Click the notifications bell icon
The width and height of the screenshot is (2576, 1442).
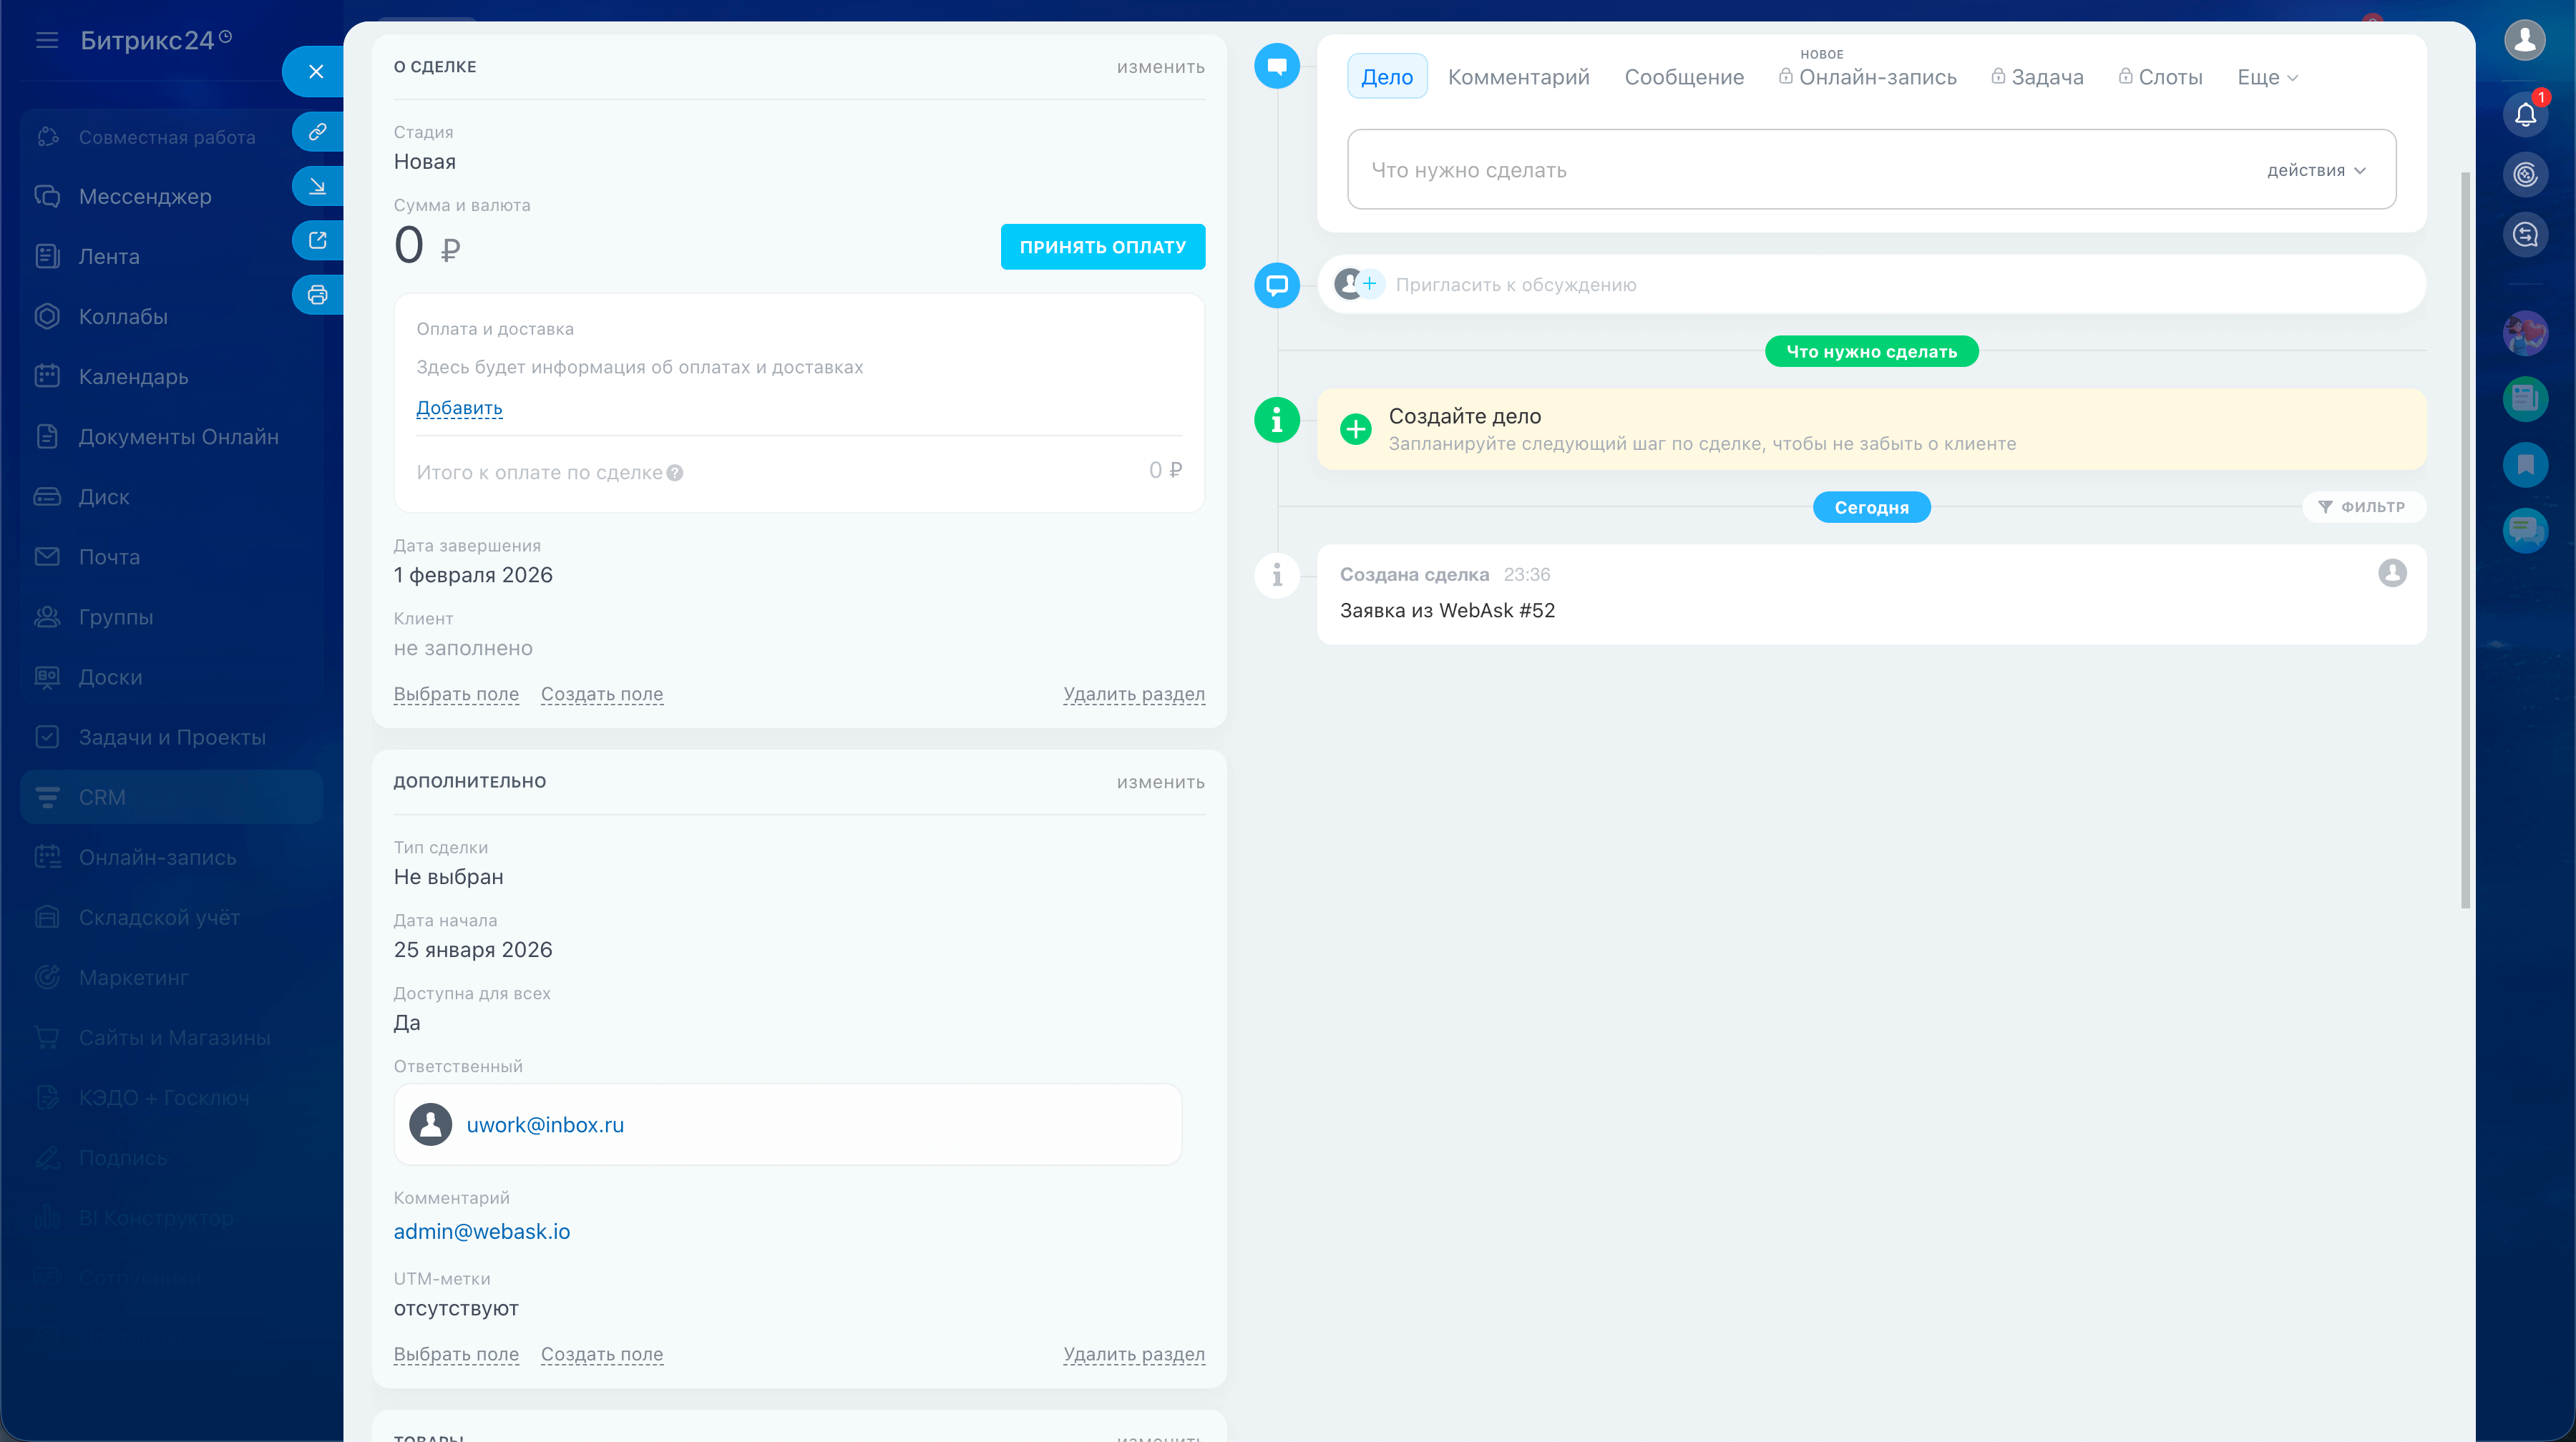coord(2524,115)
